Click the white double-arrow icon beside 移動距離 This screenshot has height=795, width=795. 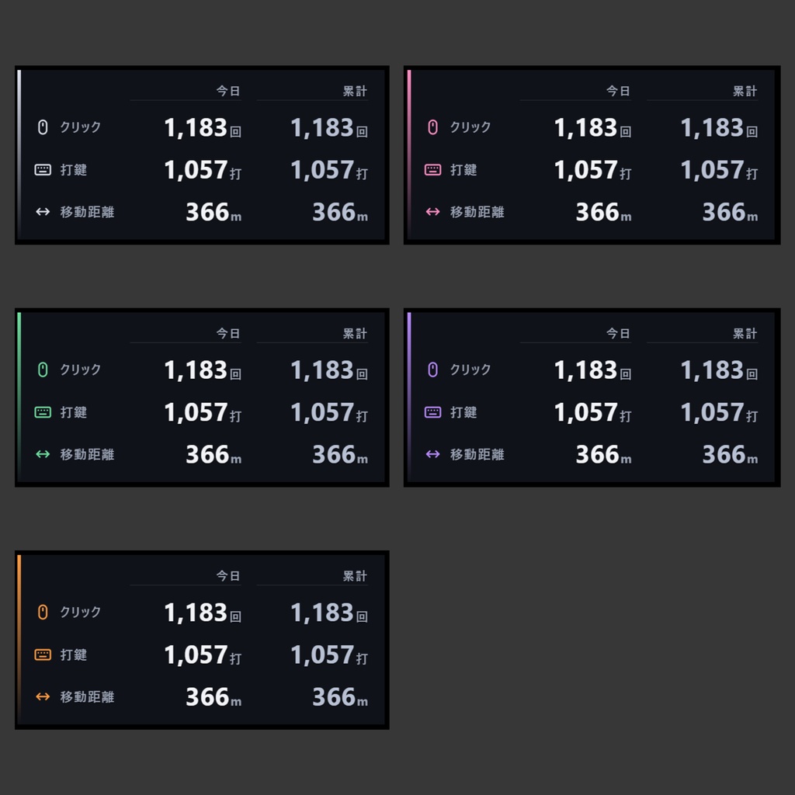point(43,212)
